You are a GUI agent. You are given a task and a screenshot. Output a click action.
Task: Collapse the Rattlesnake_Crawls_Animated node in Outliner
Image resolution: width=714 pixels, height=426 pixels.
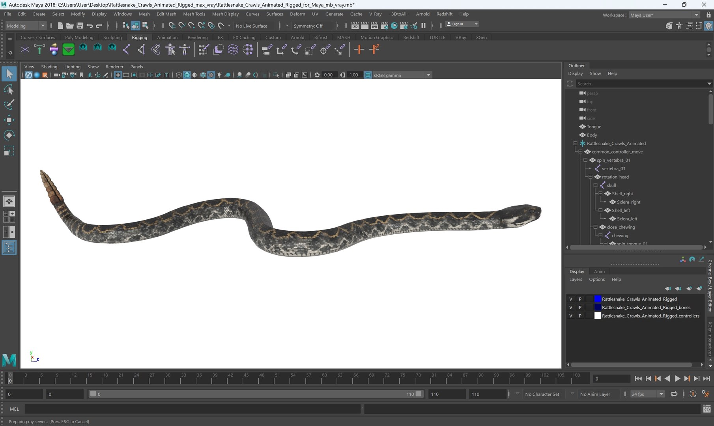tap(575, 143)
